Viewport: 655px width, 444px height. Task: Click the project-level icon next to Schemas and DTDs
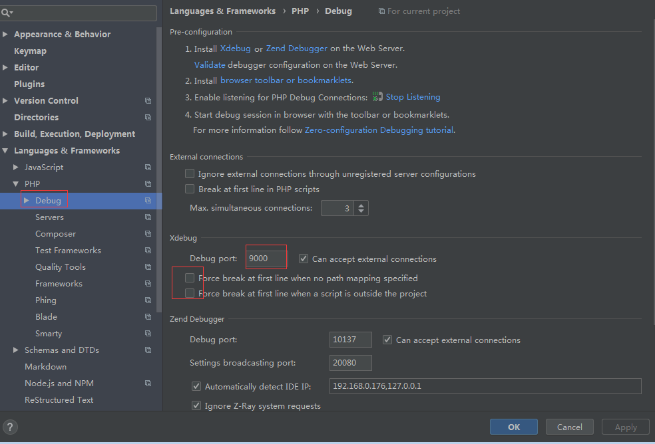148,350
